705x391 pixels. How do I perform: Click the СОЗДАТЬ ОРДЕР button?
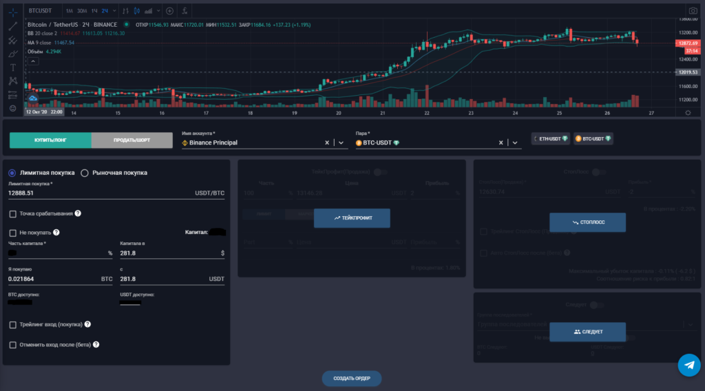[352, 379]
